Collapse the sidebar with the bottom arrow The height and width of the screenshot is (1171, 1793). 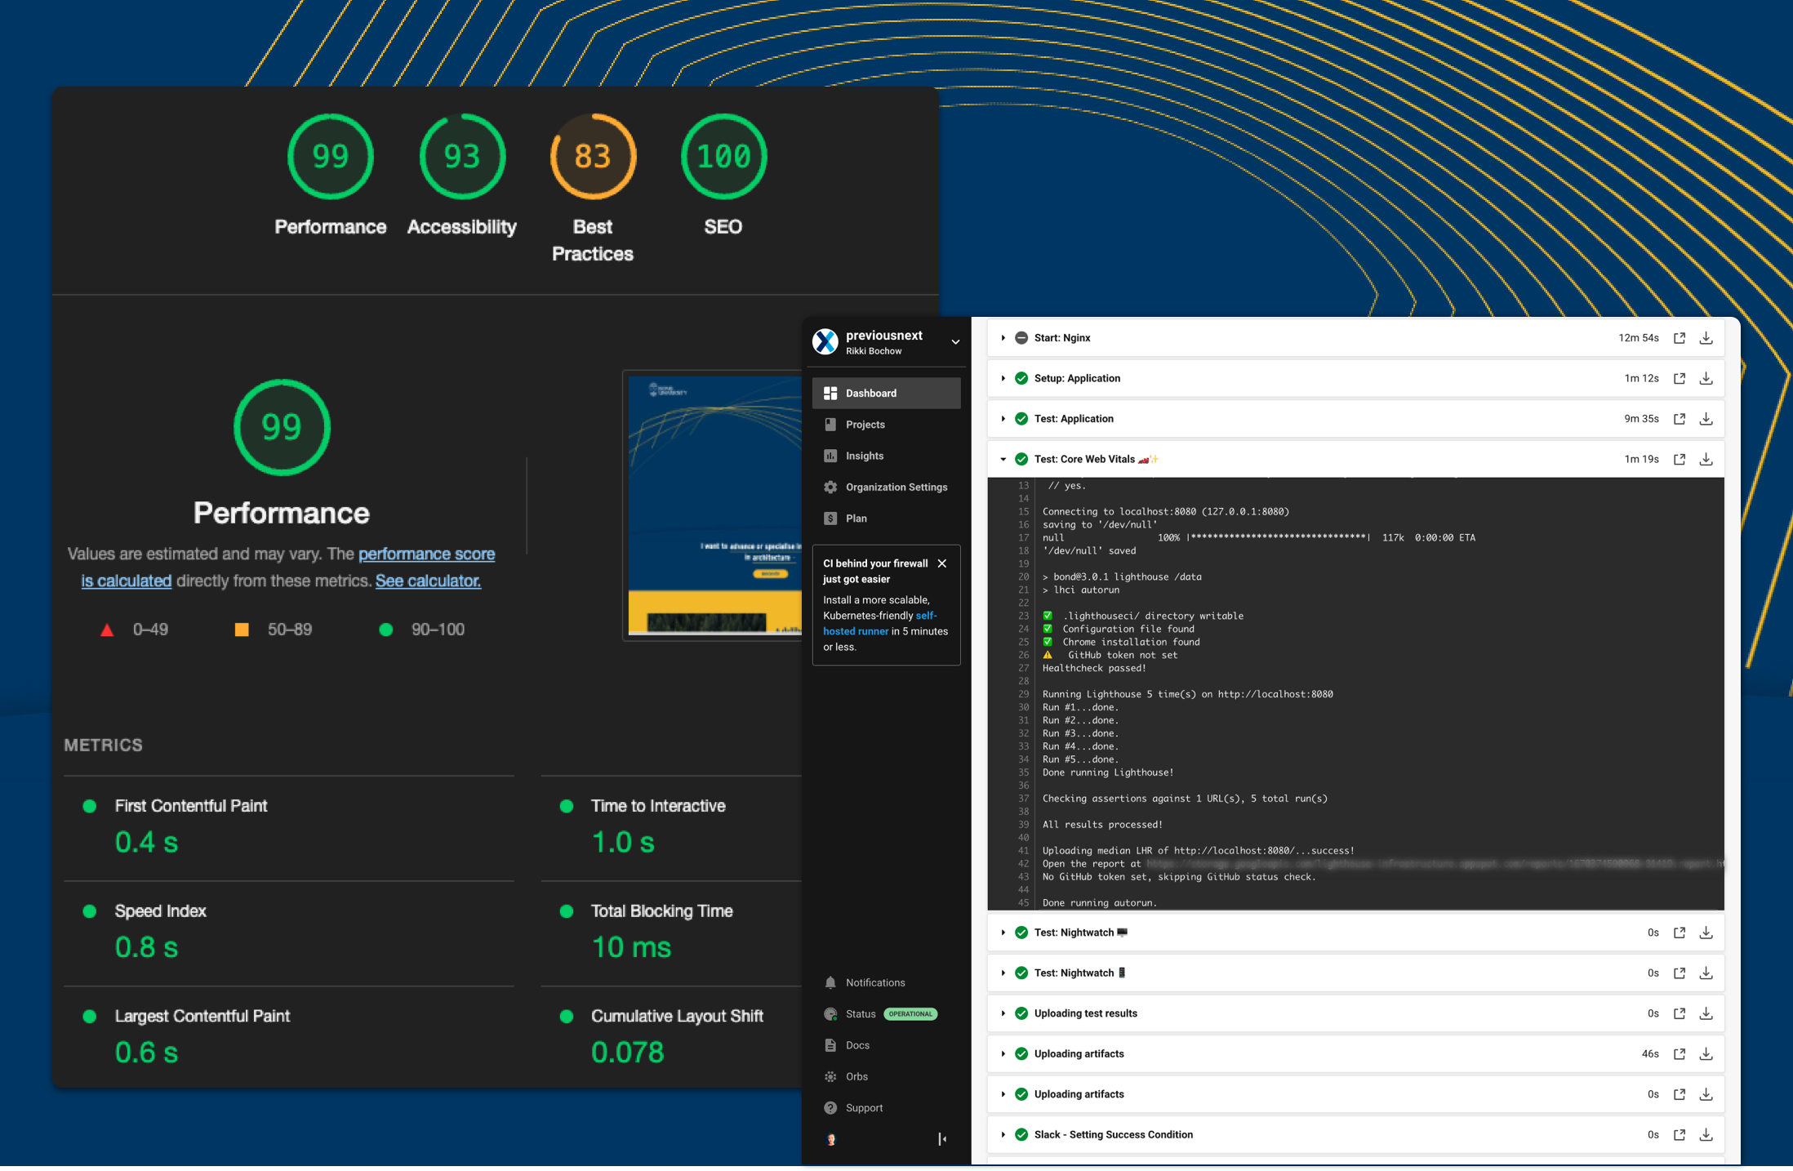[x=942, y=1139]
